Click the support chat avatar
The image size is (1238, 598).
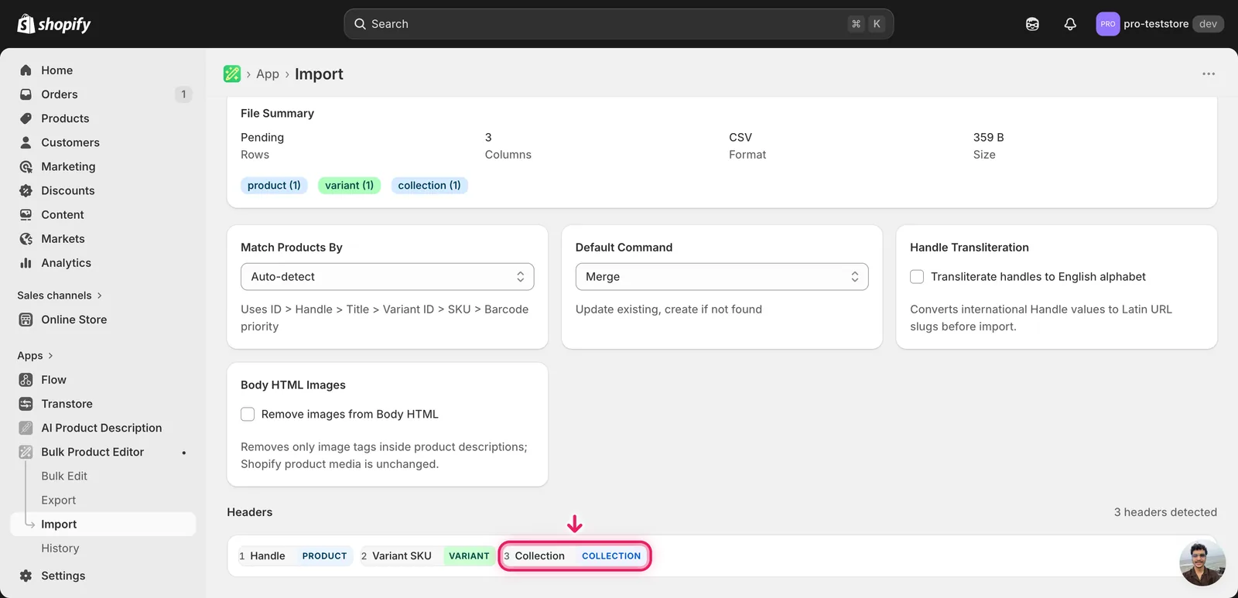click(x=1202, y=563)
